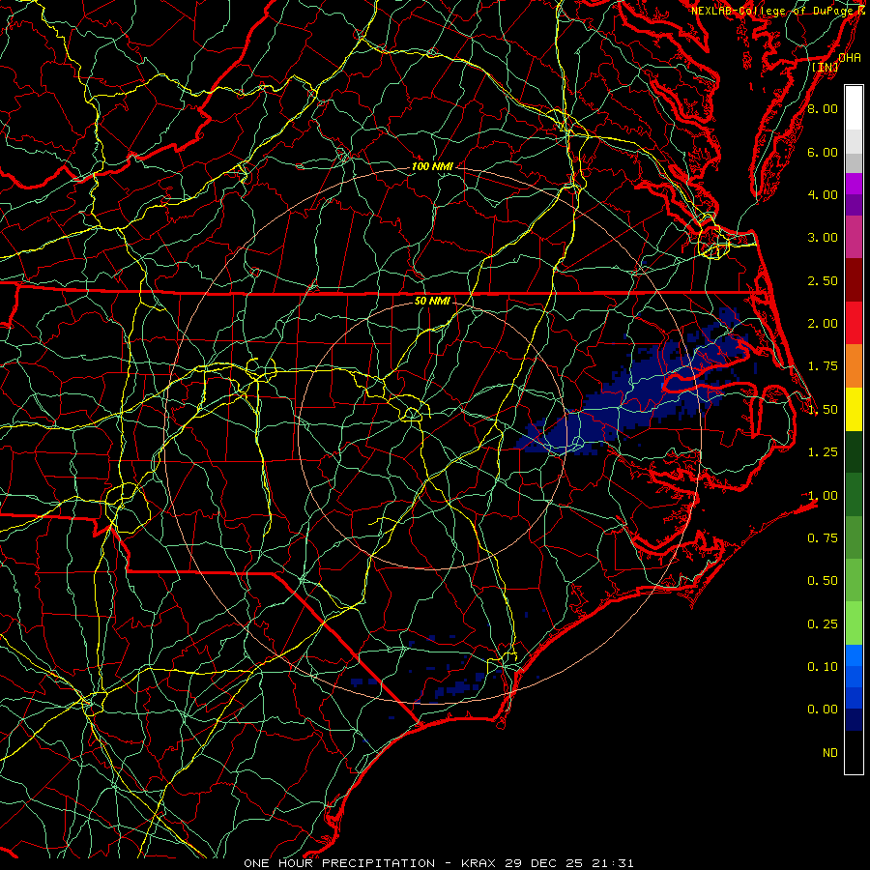
Task: Click the 1.75 legend value
Action: click(x=823, y=366)
